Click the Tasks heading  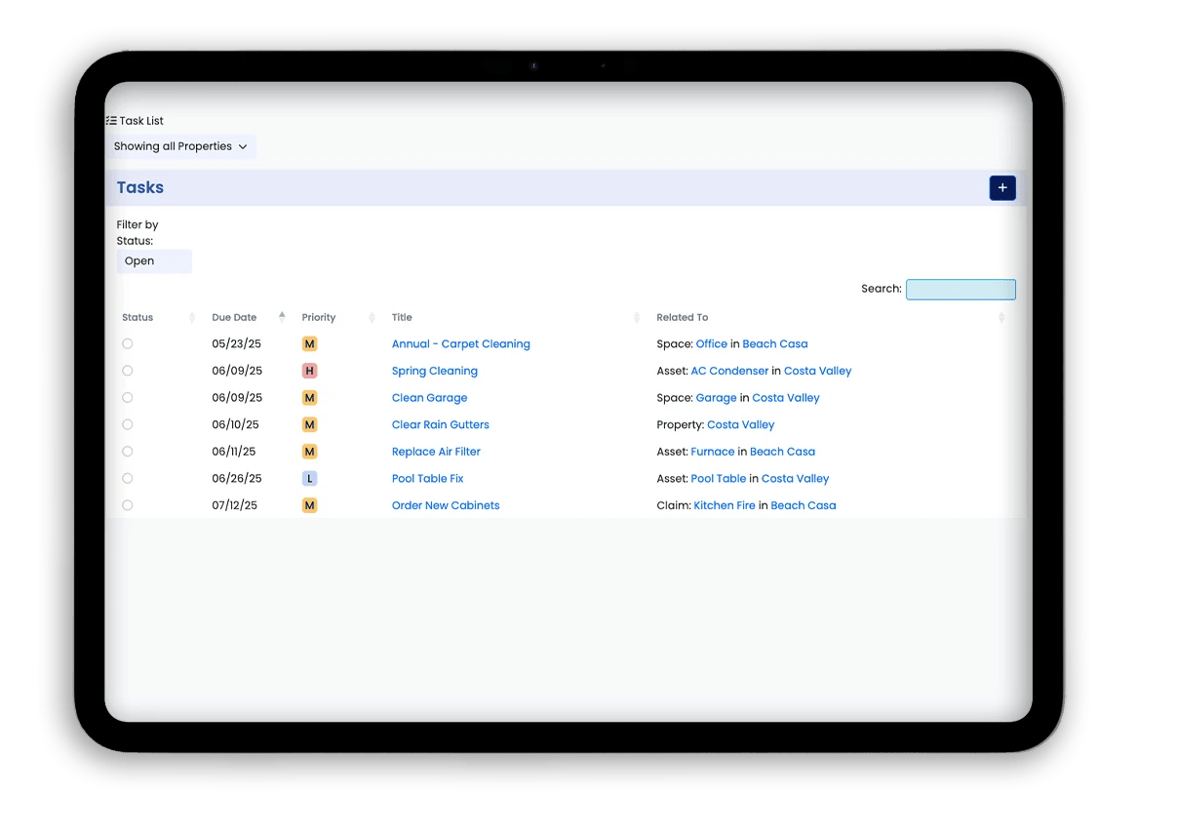[140, 188]
